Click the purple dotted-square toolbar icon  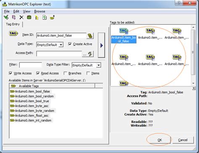[x=14, y=17]
